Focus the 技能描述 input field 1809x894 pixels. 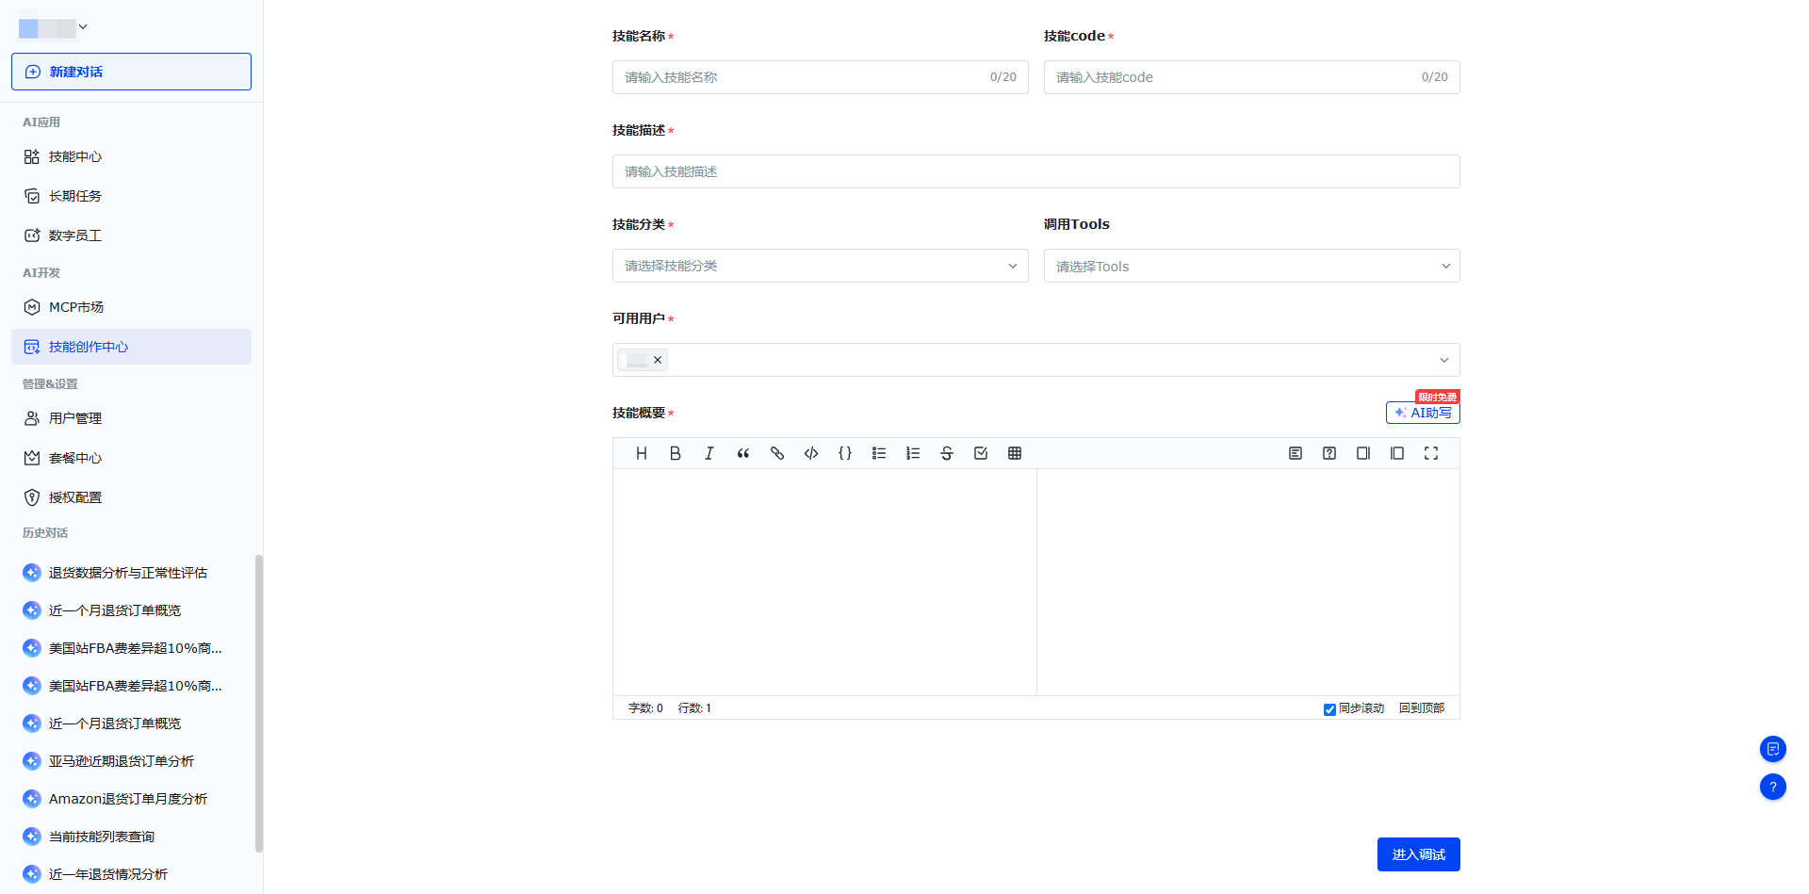(x=1036, y=171)
